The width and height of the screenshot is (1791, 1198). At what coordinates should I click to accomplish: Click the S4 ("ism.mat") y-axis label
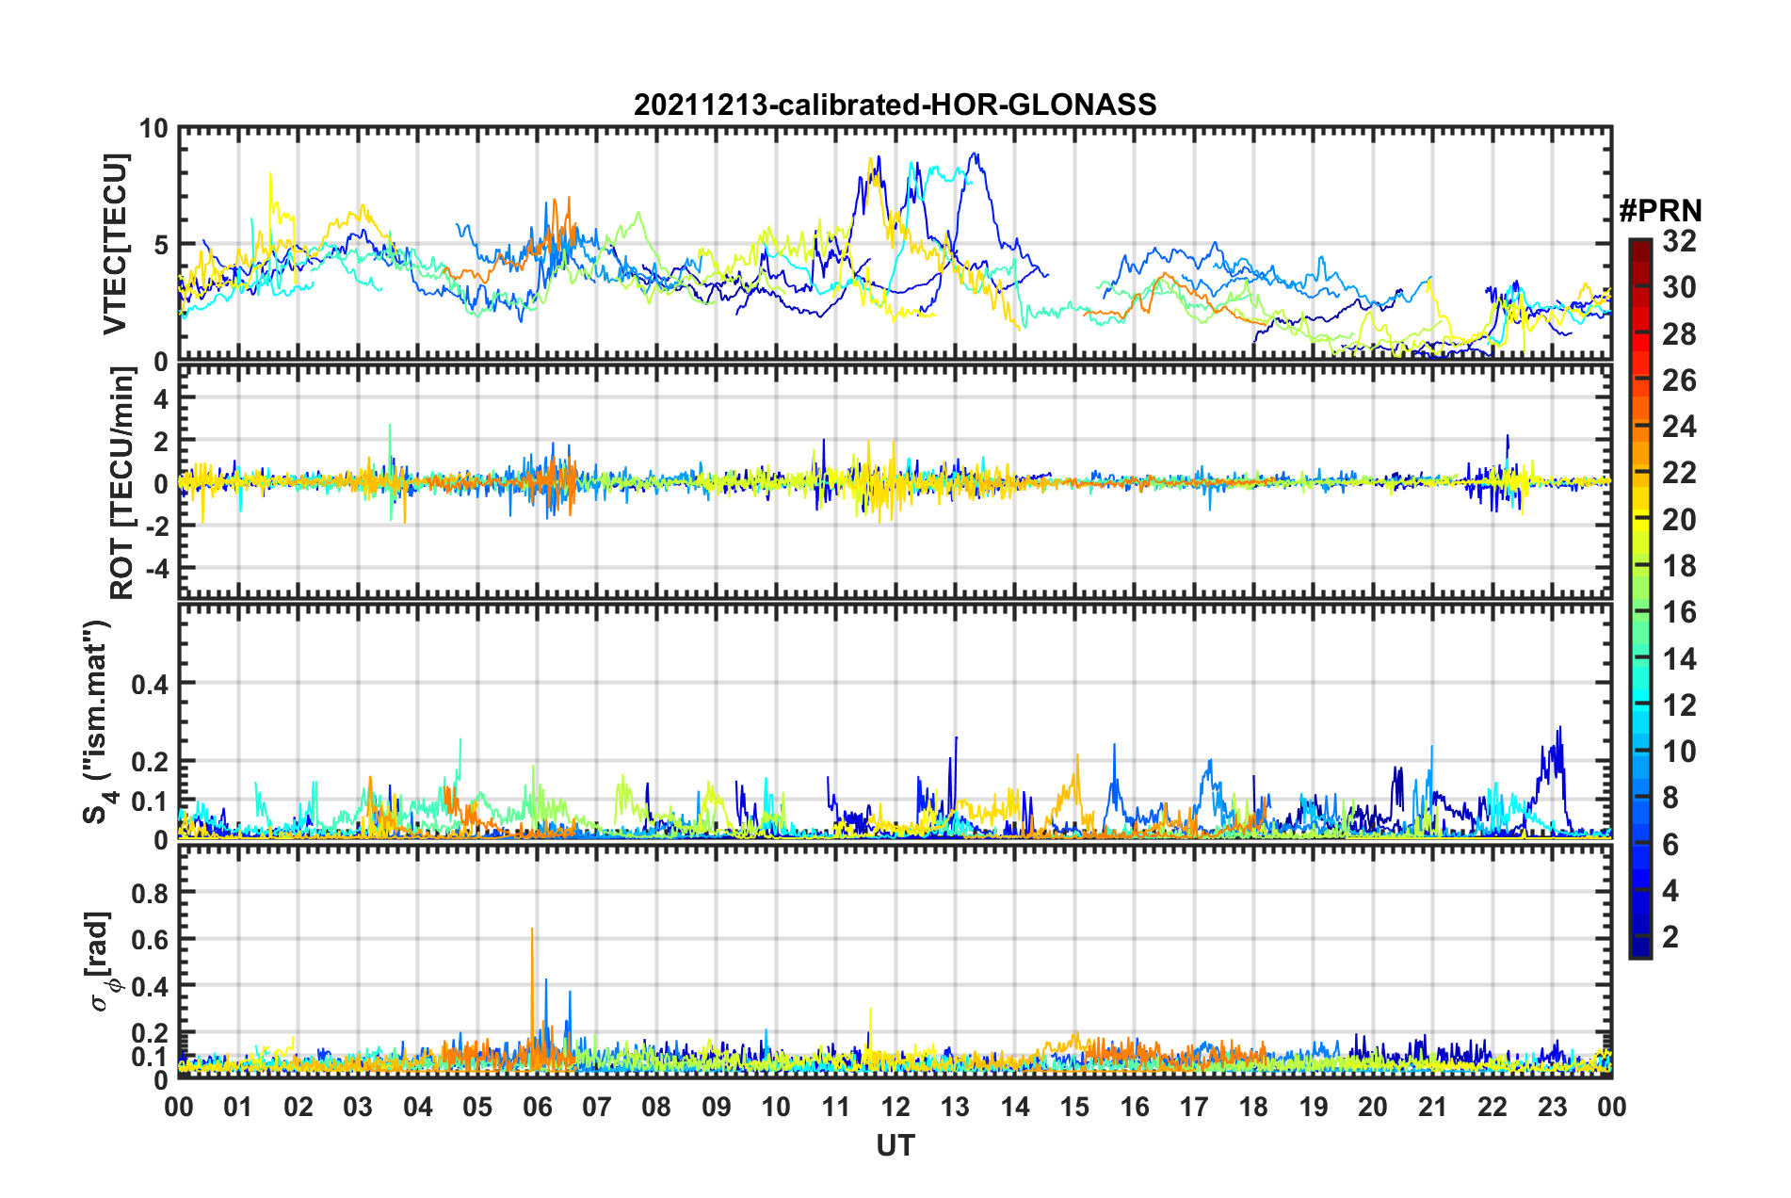[98, 721]
